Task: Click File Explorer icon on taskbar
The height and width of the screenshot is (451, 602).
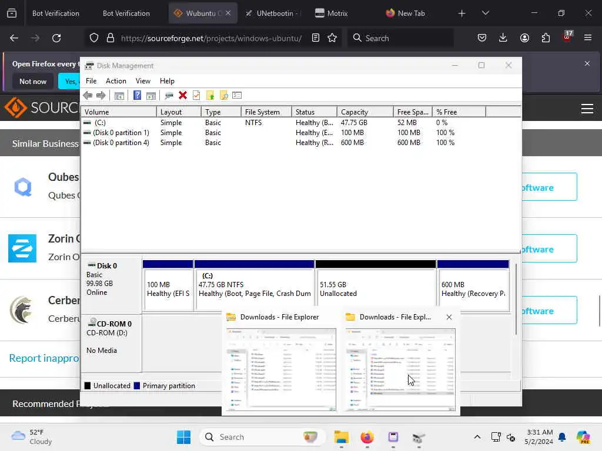Action: click(x=342, y=437)
